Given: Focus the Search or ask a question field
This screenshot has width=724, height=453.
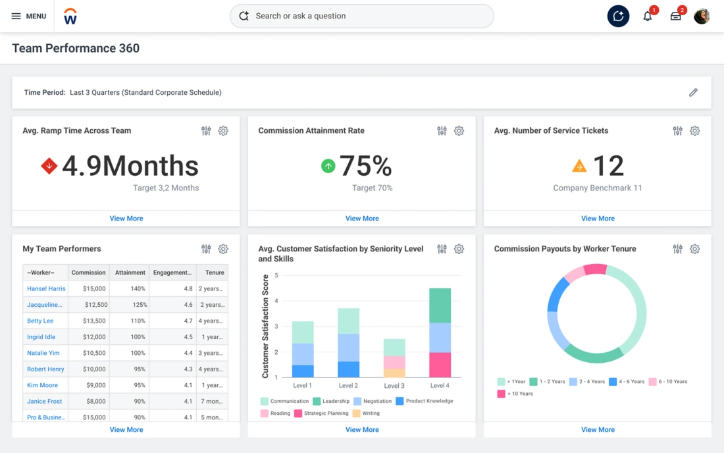Looking at the screenshot, I should click(x=362, y=16).
